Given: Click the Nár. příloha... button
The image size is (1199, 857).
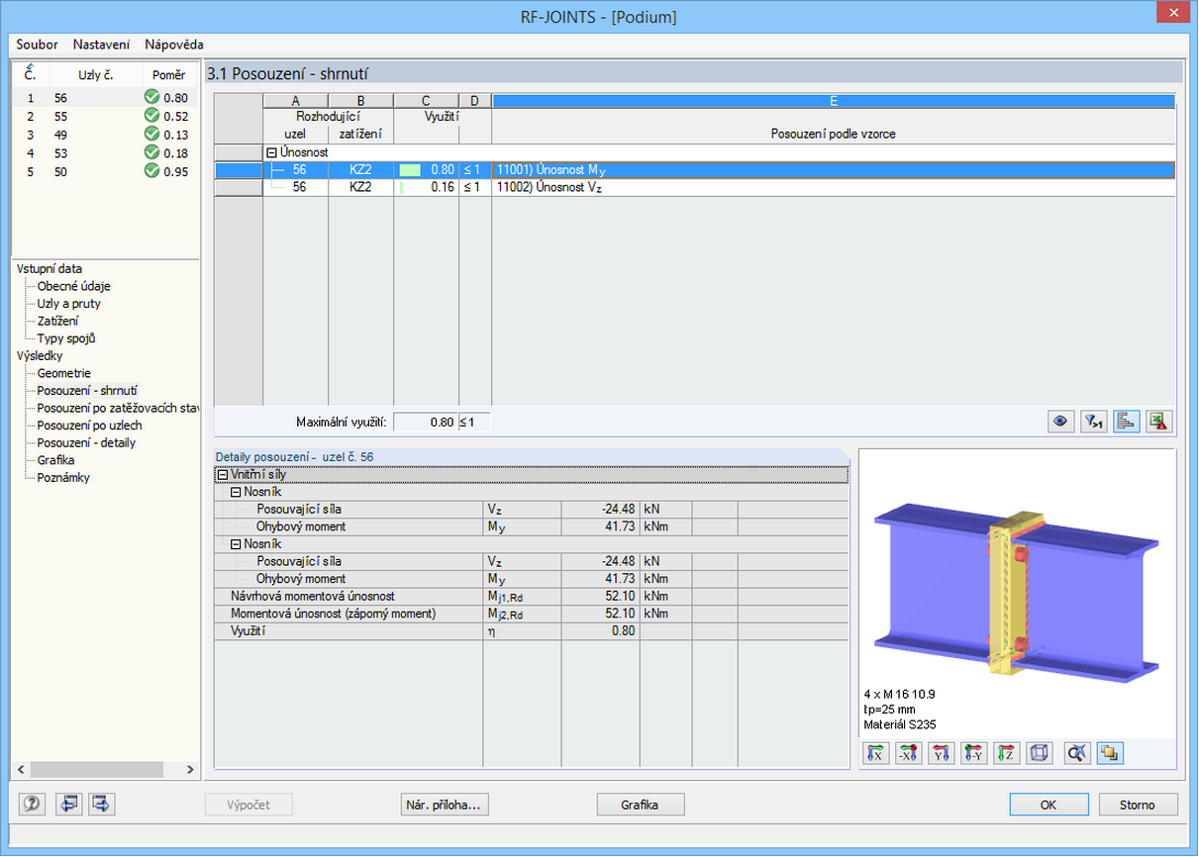Looking at the screenshot, I should 445,805.
